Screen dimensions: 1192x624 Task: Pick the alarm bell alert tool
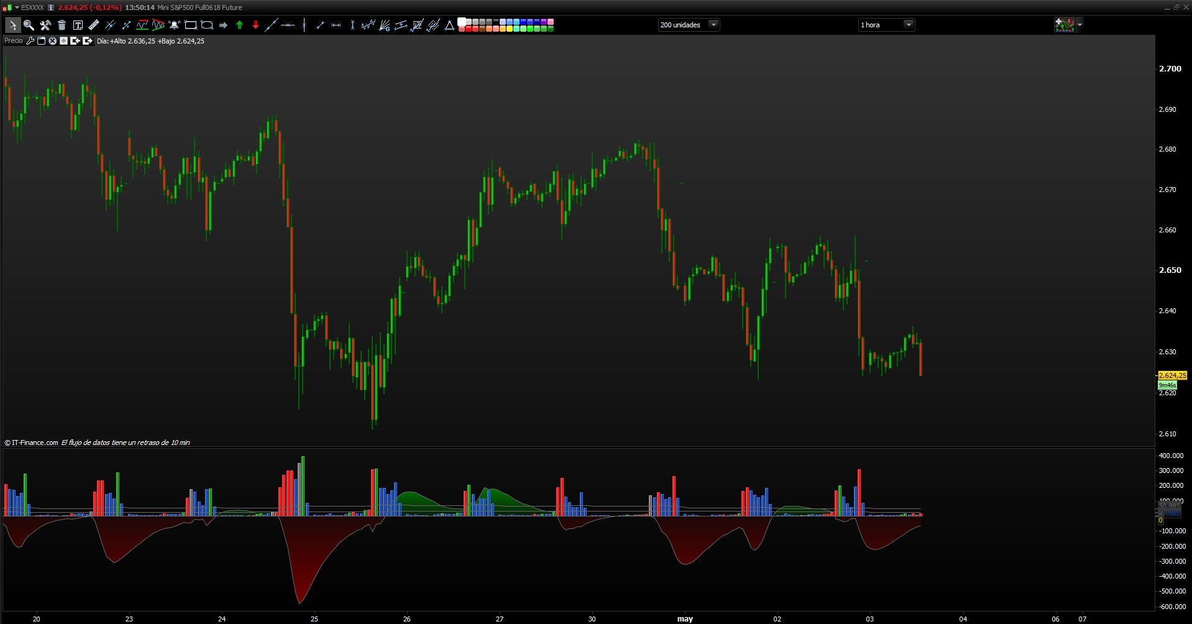(x=175, y=25)
